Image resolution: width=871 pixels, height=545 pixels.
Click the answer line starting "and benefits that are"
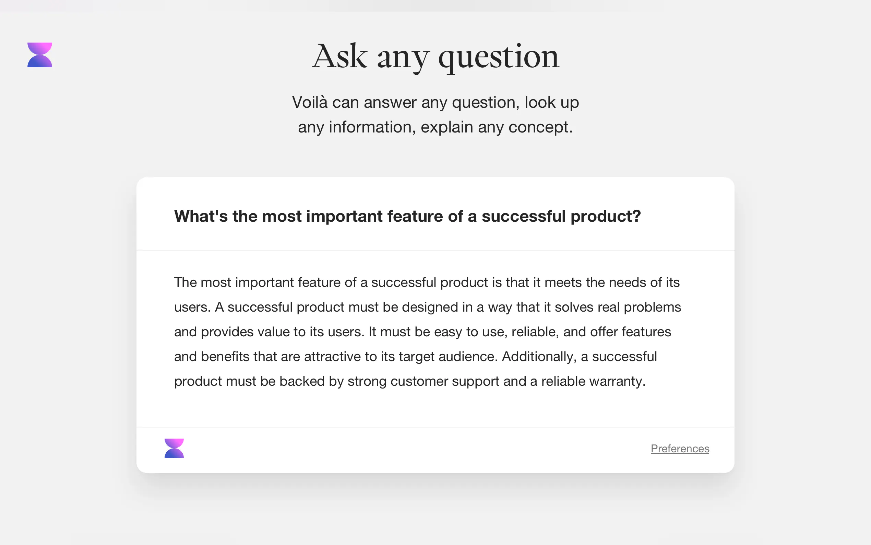click(x=416, y=357)
